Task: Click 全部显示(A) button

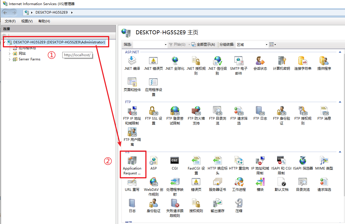Action: pos(203,45)
